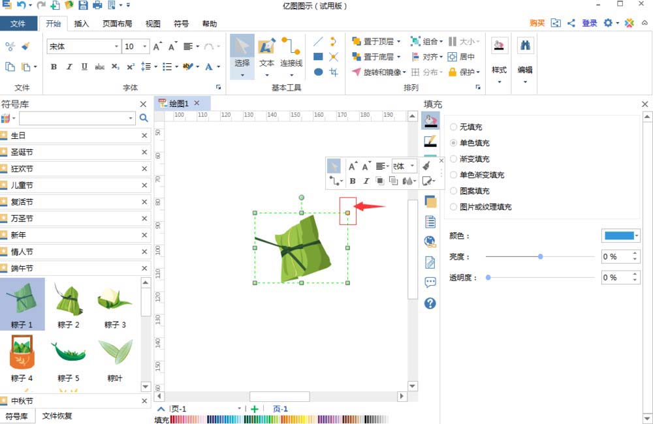This screenshot has height=424, width=653.
Task: Switch to File Recovery (文件恢复) tab
Action: click(57, 416)
